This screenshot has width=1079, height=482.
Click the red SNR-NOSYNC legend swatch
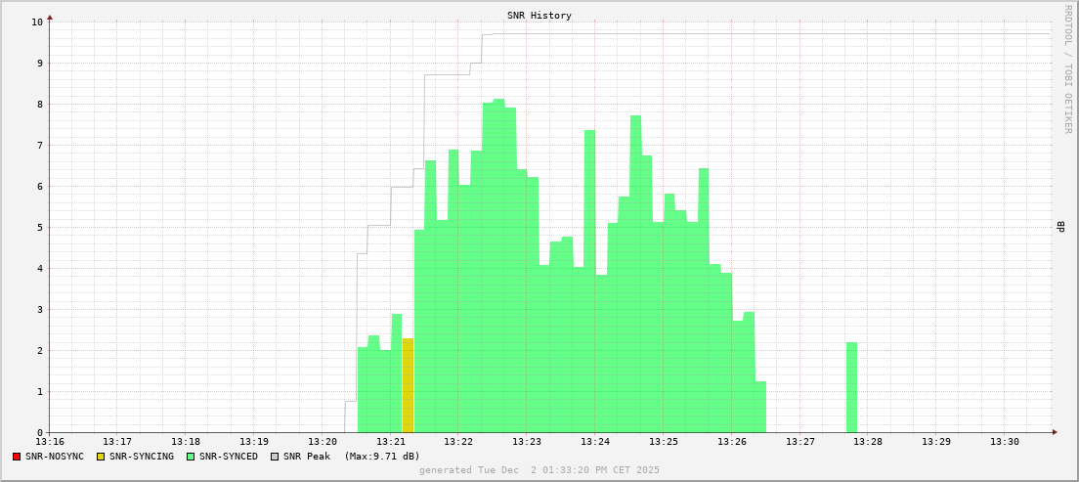click(x=17, y=457)
